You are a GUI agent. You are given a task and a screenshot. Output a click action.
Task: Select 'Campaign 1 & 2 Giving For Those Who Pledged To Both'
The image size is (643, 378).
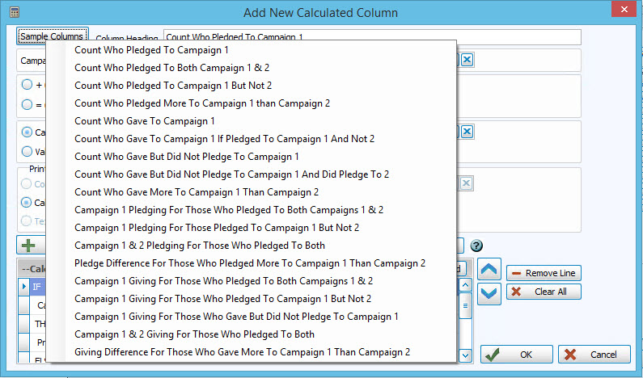pos(194,334)
